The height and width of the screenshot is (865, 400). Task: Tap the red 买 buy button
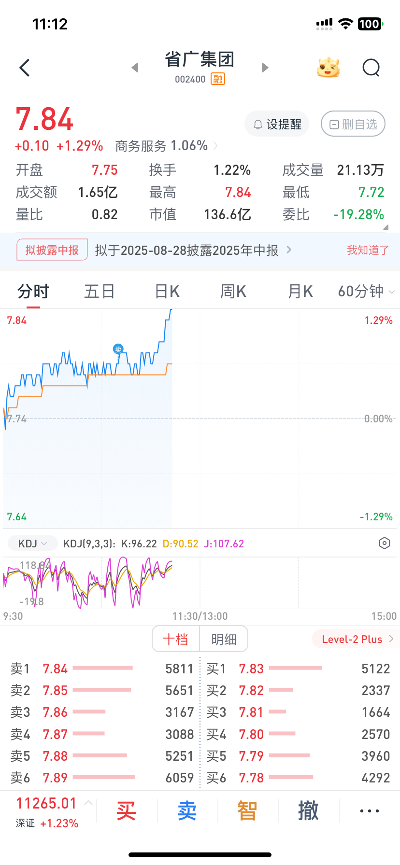pos(126,811)
